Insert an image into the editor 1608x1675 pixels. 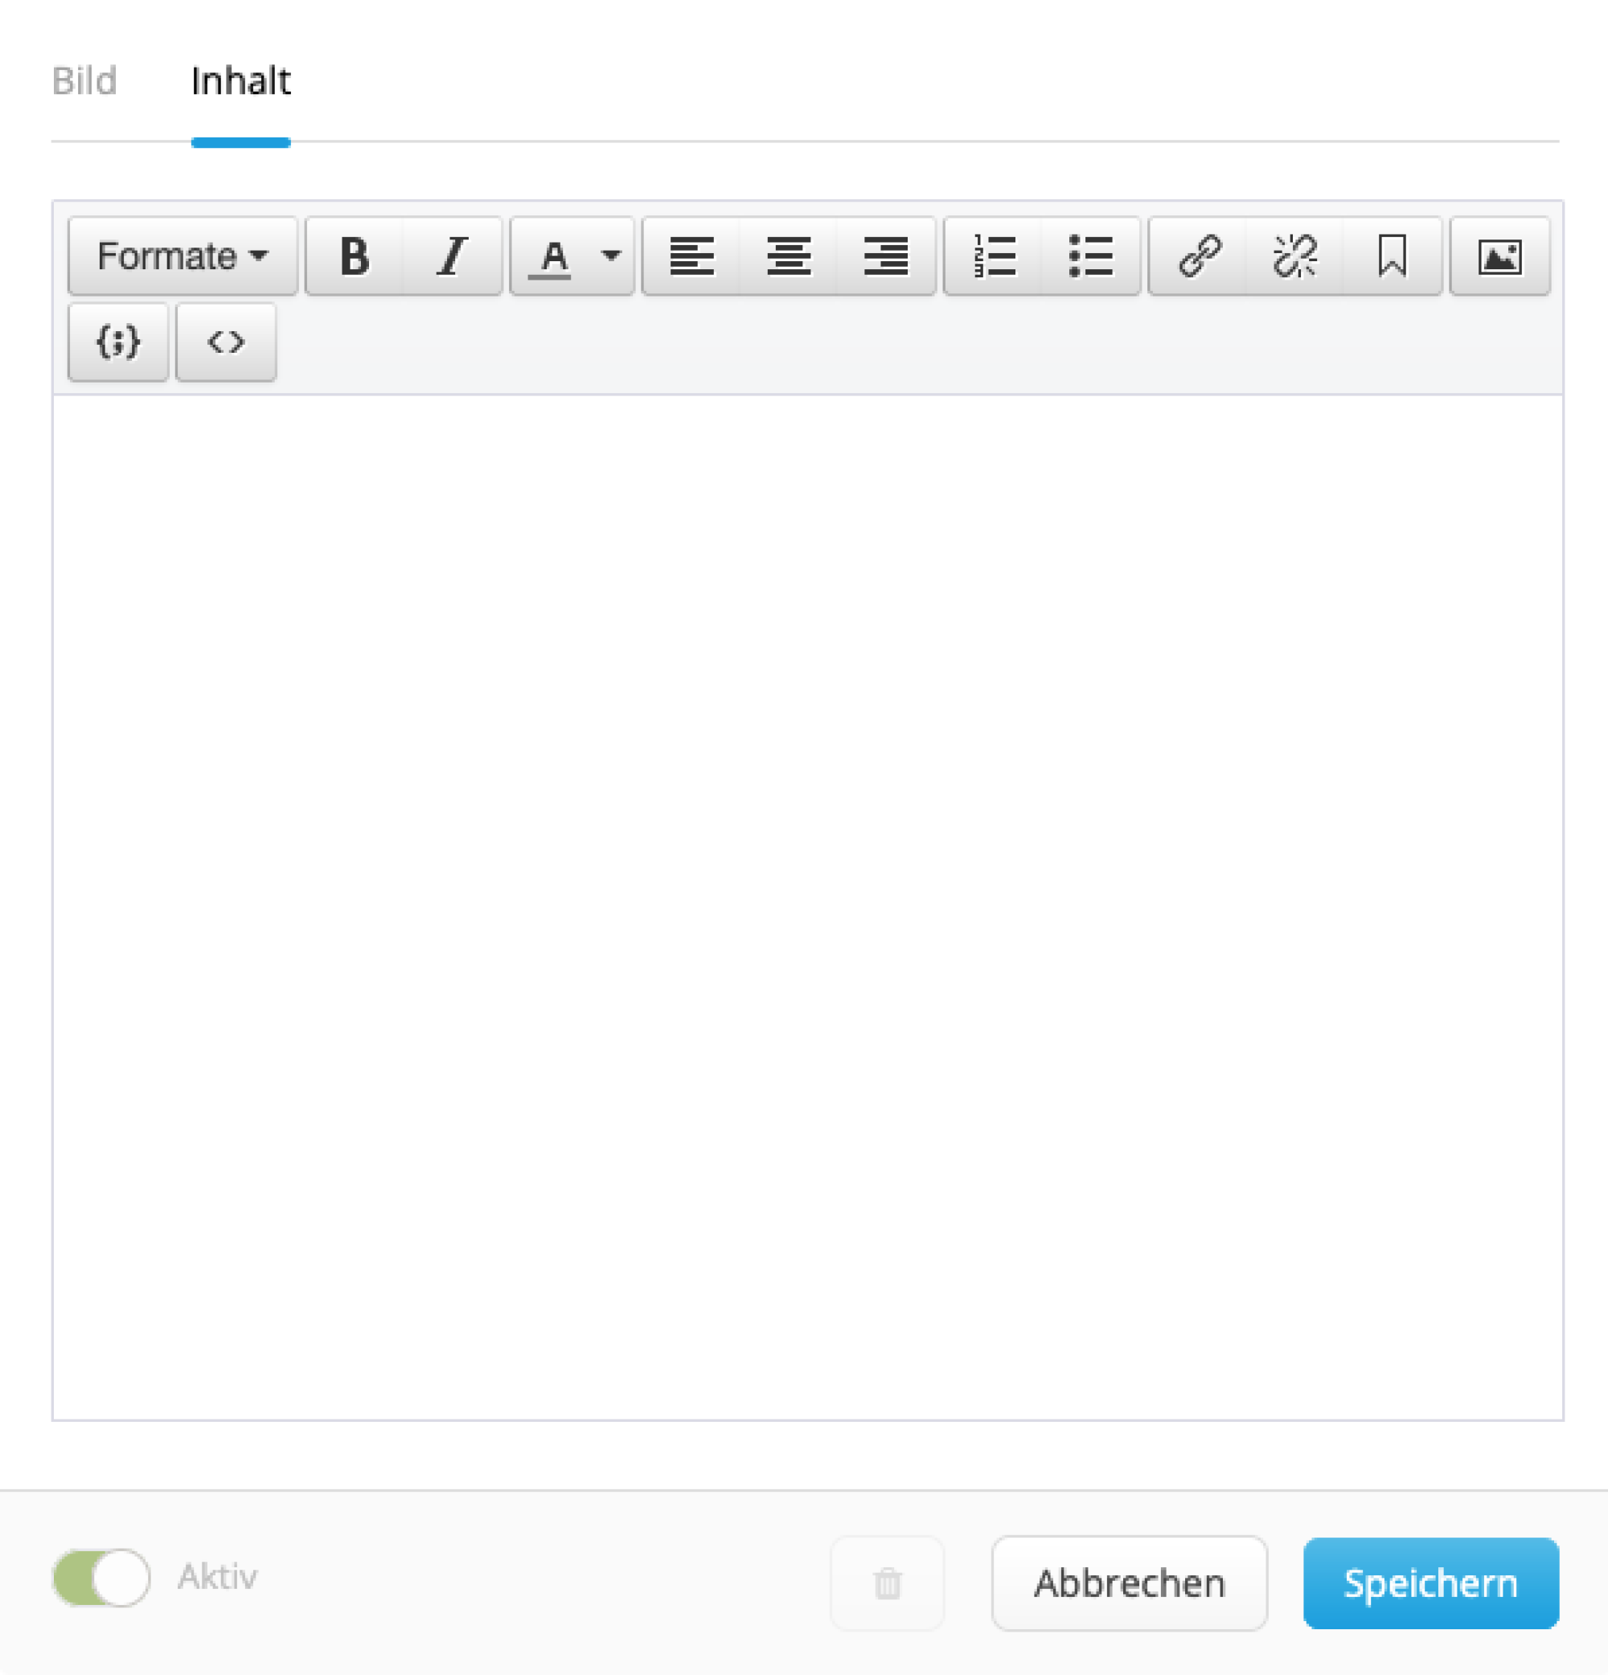[1499, 256]
